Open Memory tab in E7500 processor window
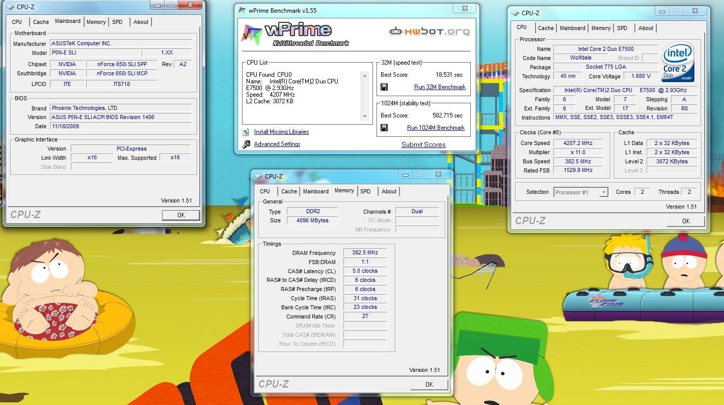This screenshot has height=405, width=724. 601,28
